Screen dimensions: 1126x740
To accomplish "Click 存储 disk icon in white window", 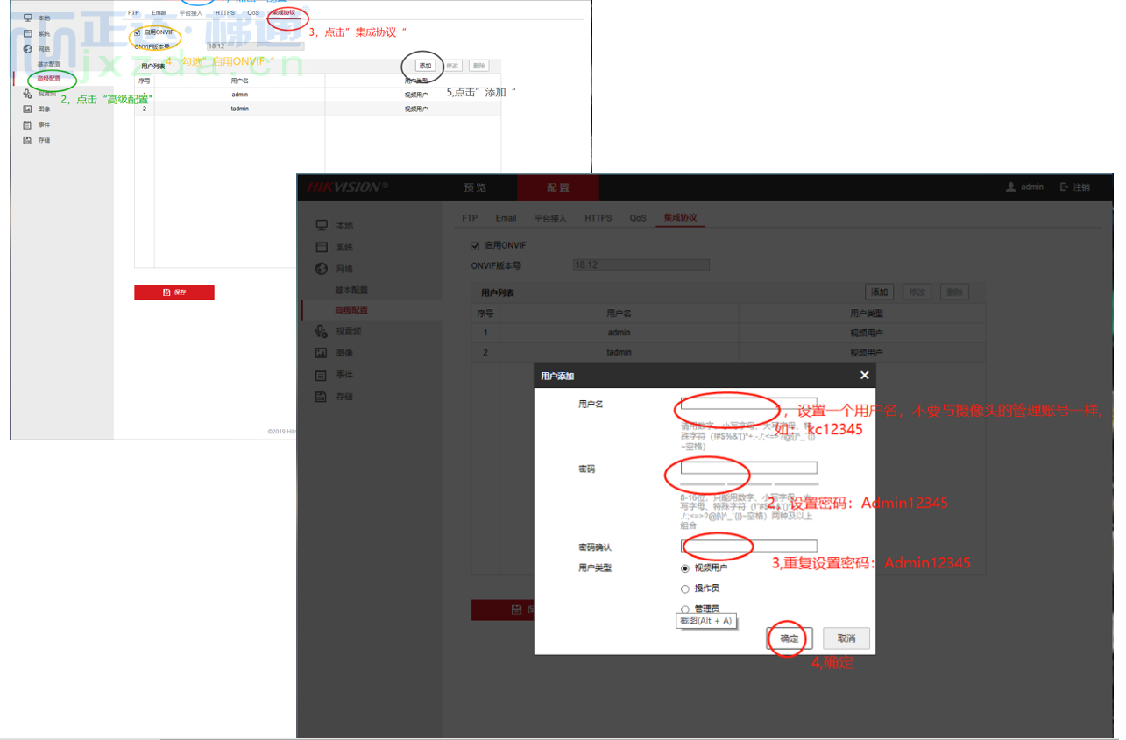I will pos(27,140).
